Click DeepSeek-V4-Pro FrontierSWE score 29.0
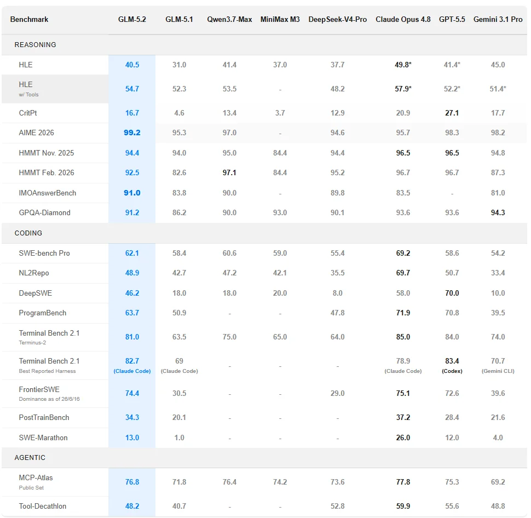 [337, 393]
